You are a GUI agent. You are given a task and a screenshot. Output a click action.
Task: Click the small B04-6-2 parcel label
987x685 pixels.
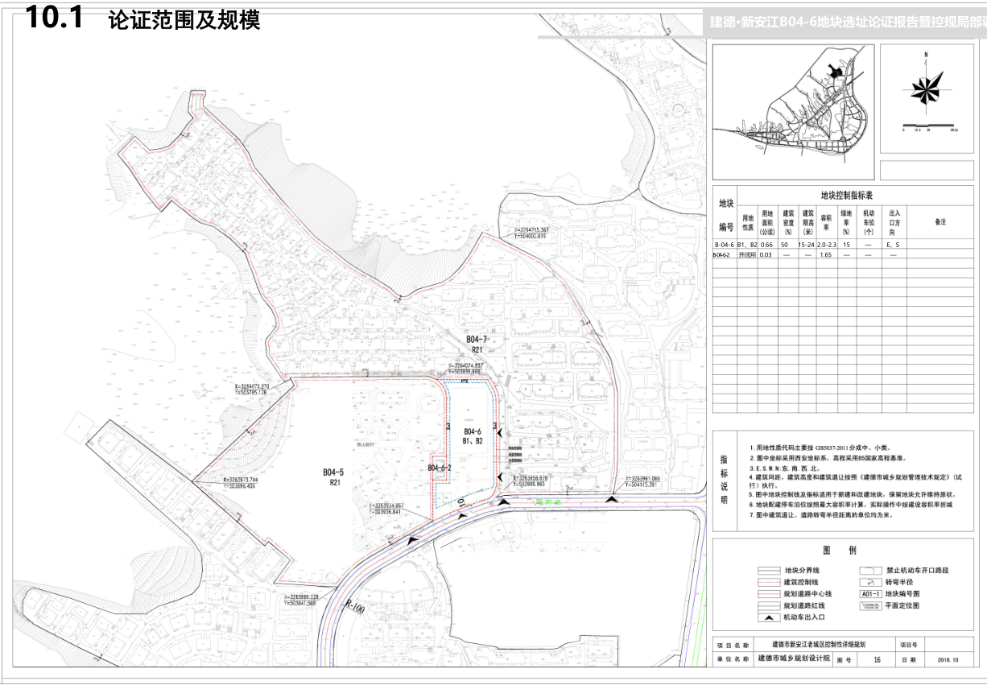pyautogui.click(x=440, y=468)
